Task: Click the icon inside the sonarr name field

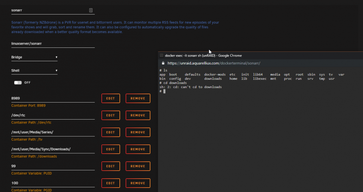Action: (91, 10)
